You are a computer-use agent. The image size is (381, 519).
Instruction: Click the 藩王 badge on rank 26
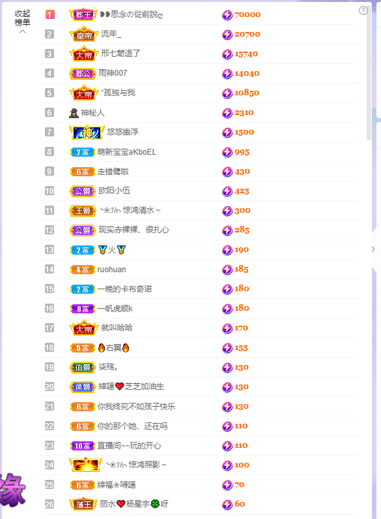pyautogui.click(x=83, y=505)
